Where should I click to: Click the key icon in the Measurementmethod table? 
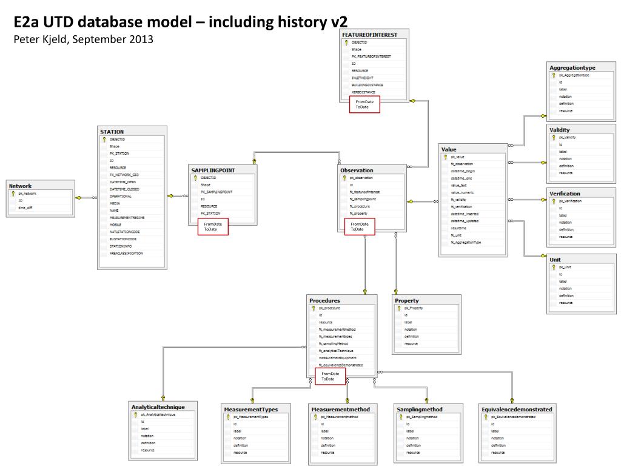click(315, 417)
